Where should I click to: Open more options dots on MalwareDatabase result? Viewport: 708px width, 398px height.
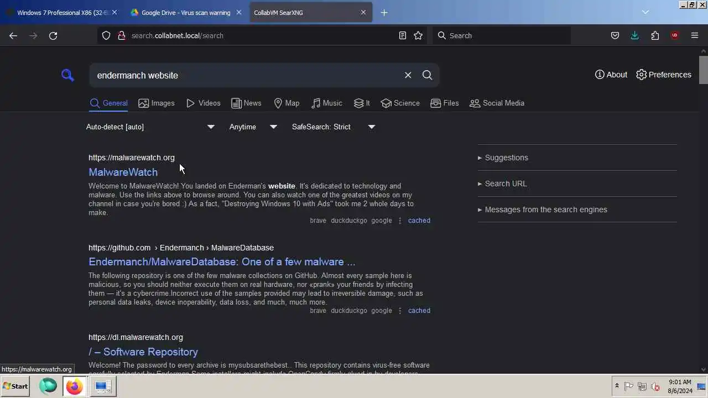pyautogui.click(x=400, y=310)
